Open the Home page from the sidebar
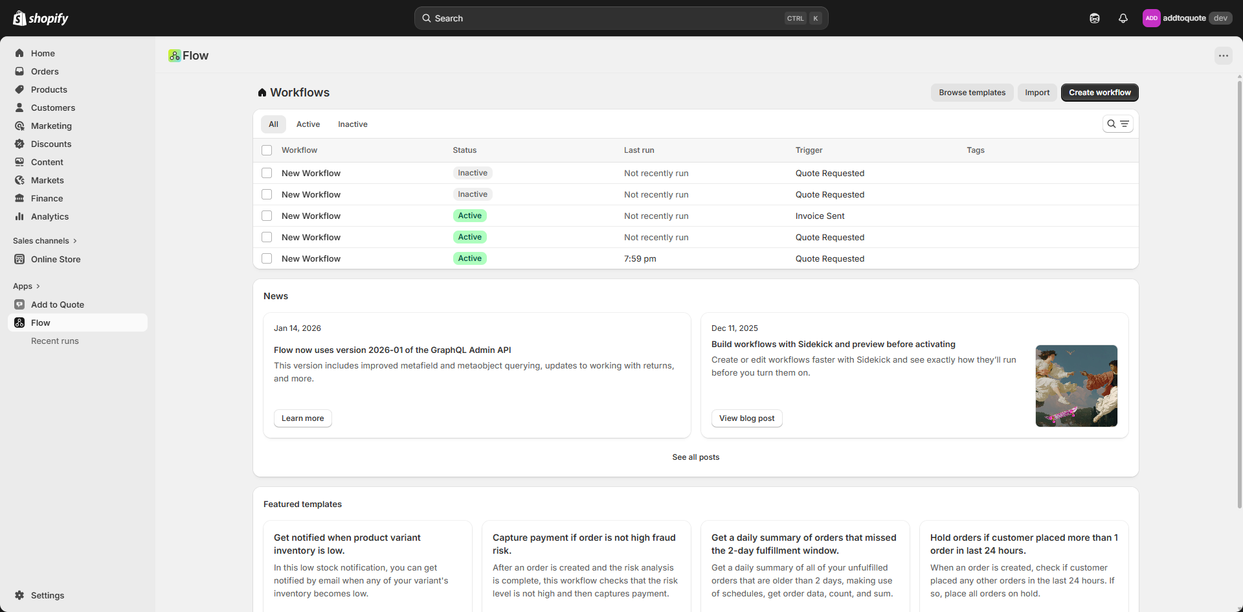Screen dimensions: 1243x612 pyautogui.click(x=41, y=53)
